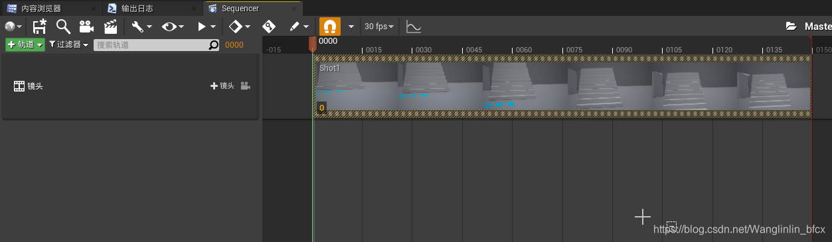Open the eye View Options dropdown
The image size is (832, 242).
click(x=173, y=27)
